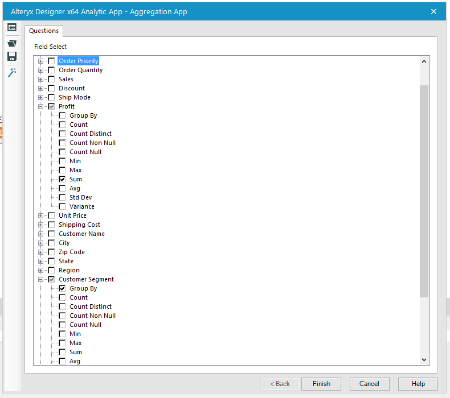Check the Ship Mode checkbox
This screenshot has height=398, width=450.
coord(52,97)
